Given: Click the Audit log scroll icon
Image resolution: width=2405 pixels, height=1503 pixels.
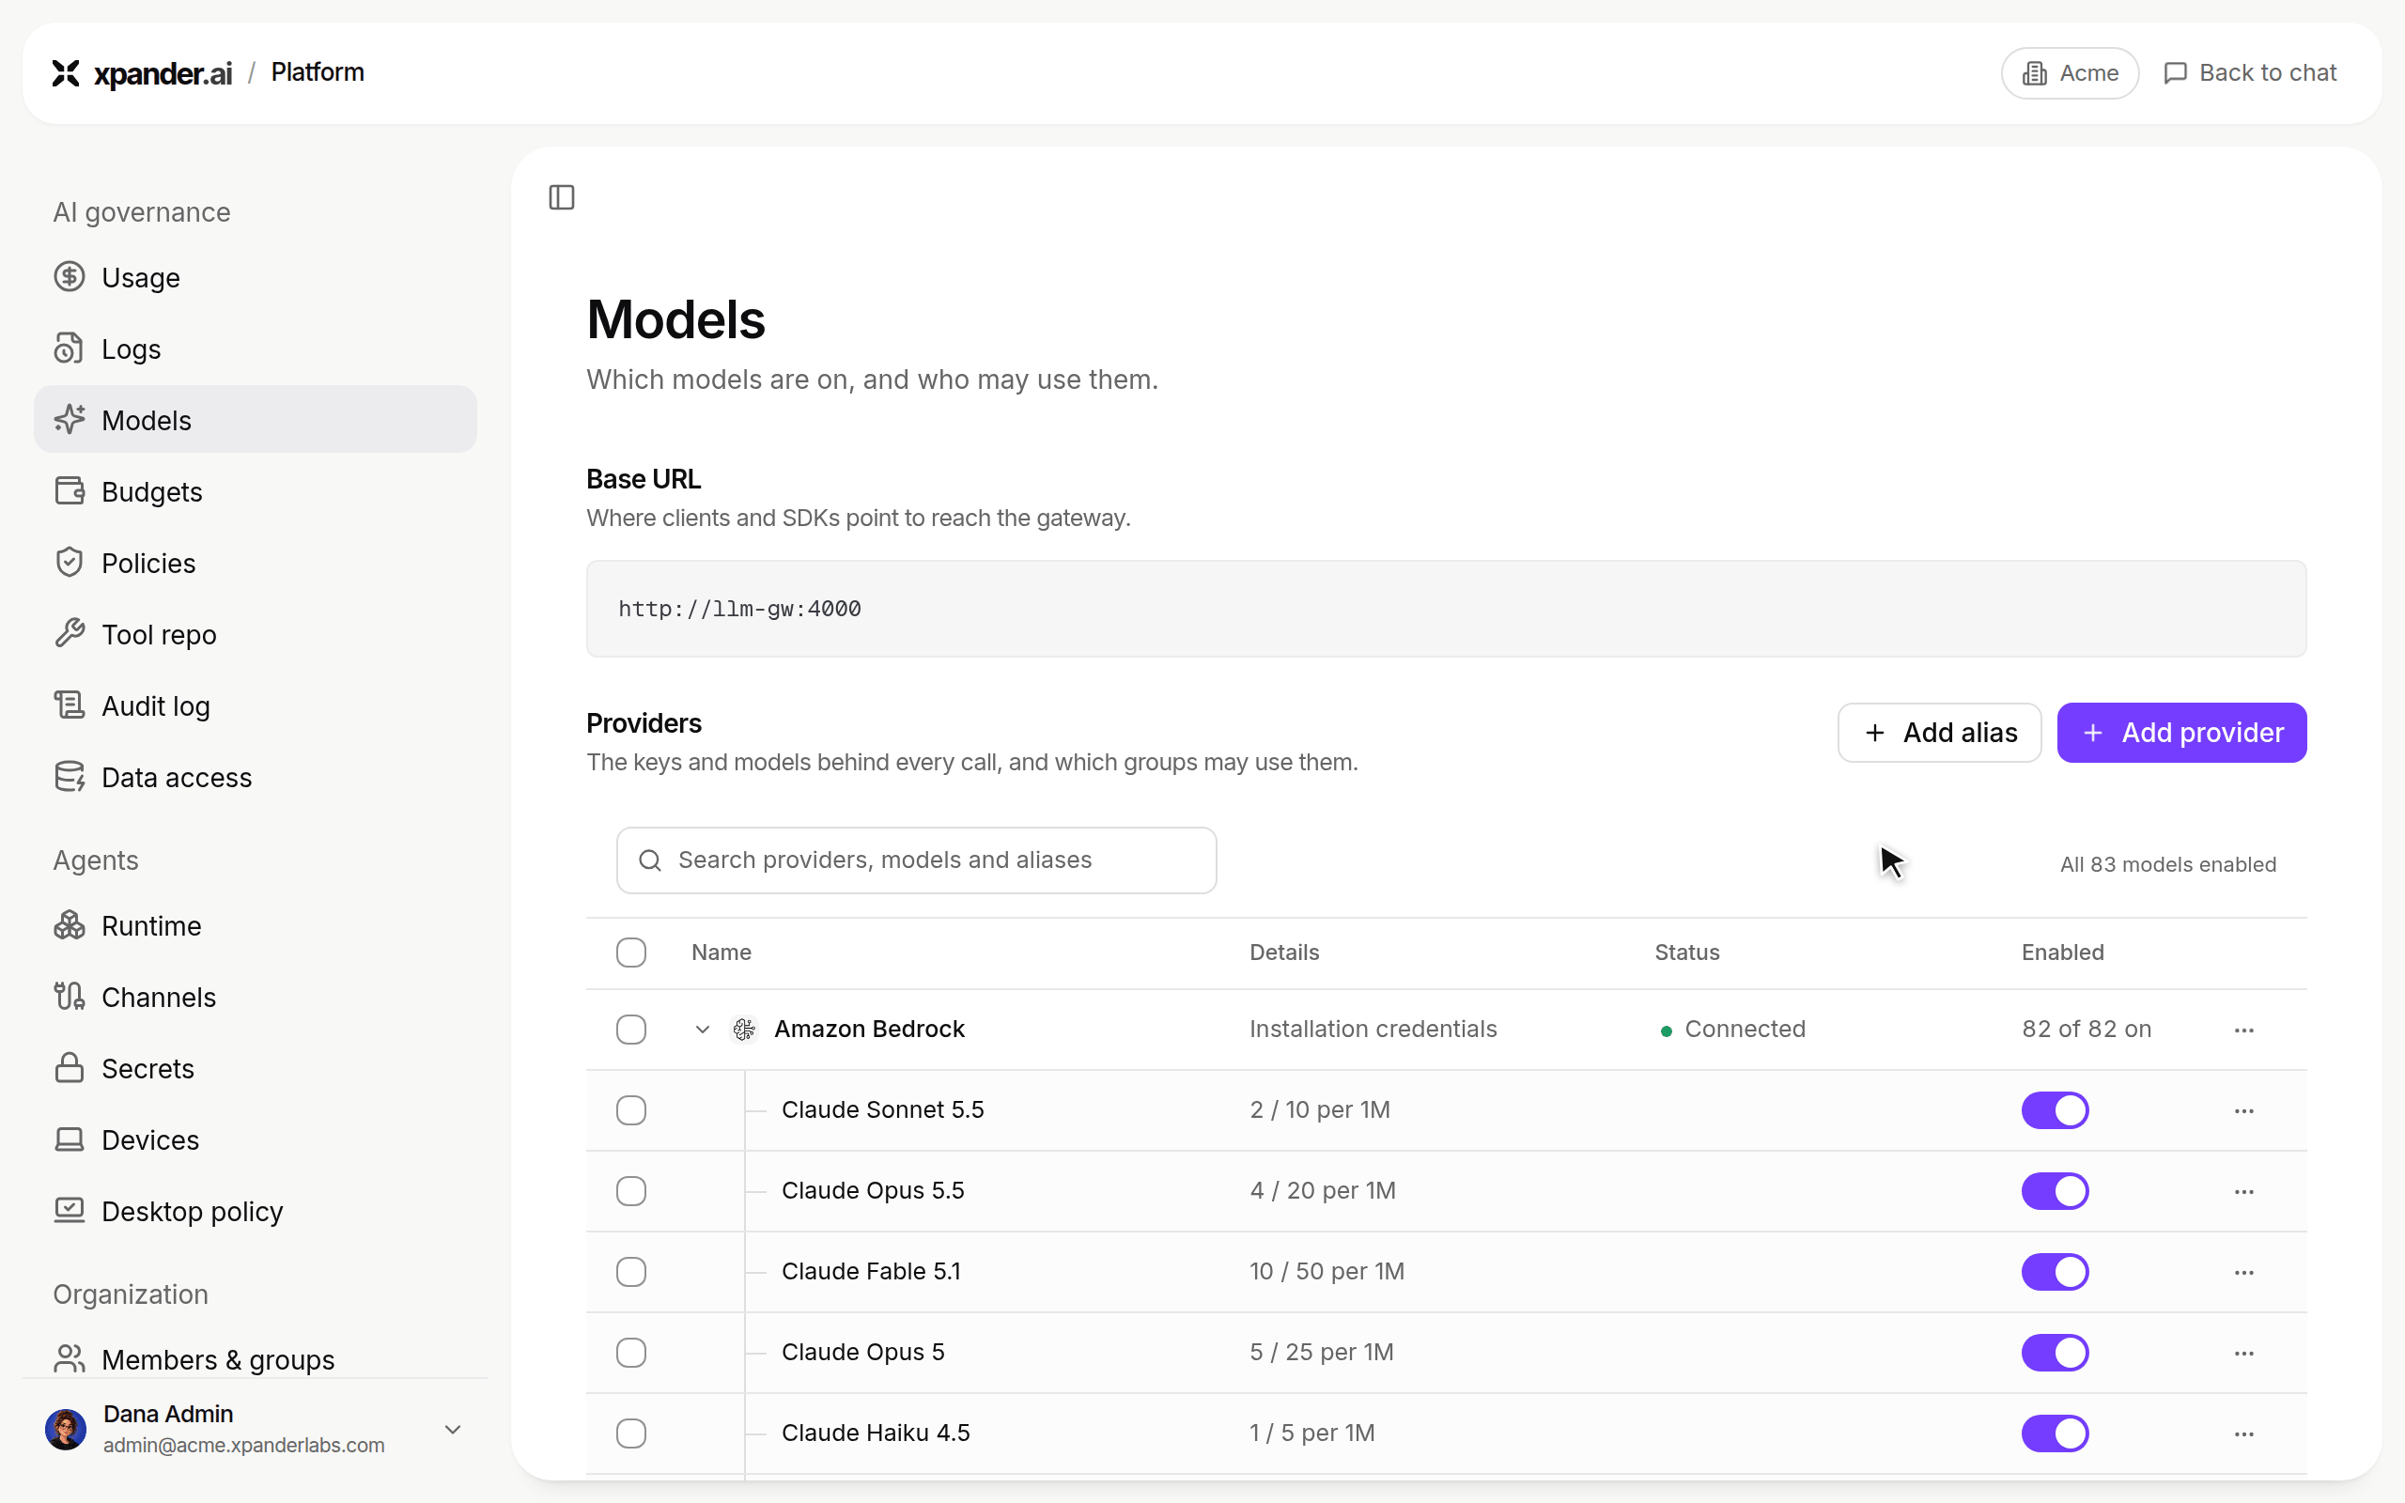Looking at the screenshot, I should (x=70, y=705).
